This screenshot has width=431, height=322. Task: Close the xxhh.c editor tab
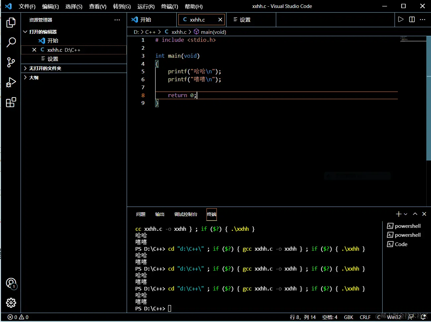coord(220,20)
